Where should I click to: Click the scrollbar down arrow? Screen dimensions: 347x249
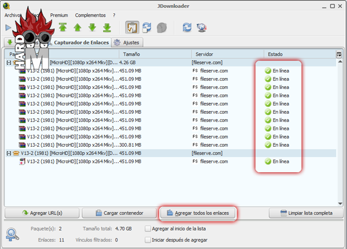coord(340,203)
